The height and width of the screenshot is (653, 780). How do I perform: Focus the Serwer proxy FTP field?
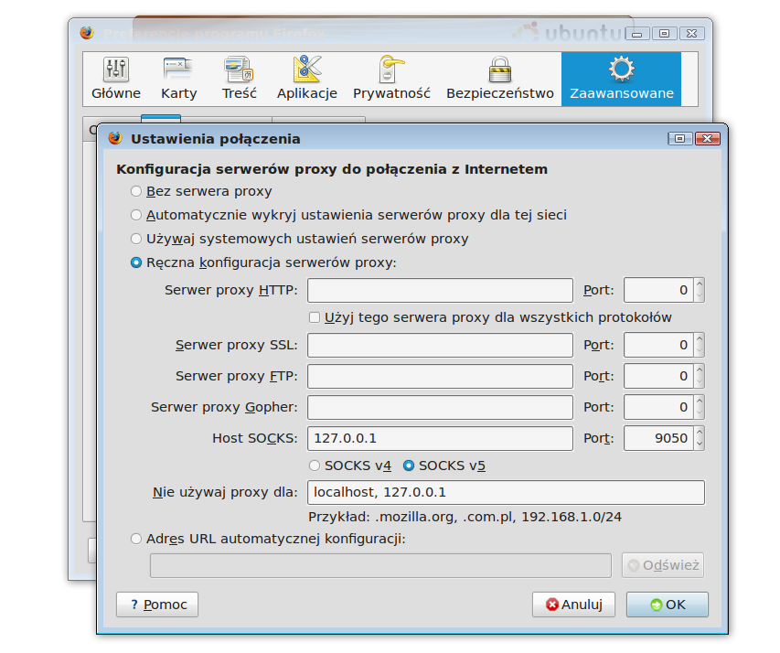coord(440,376)
